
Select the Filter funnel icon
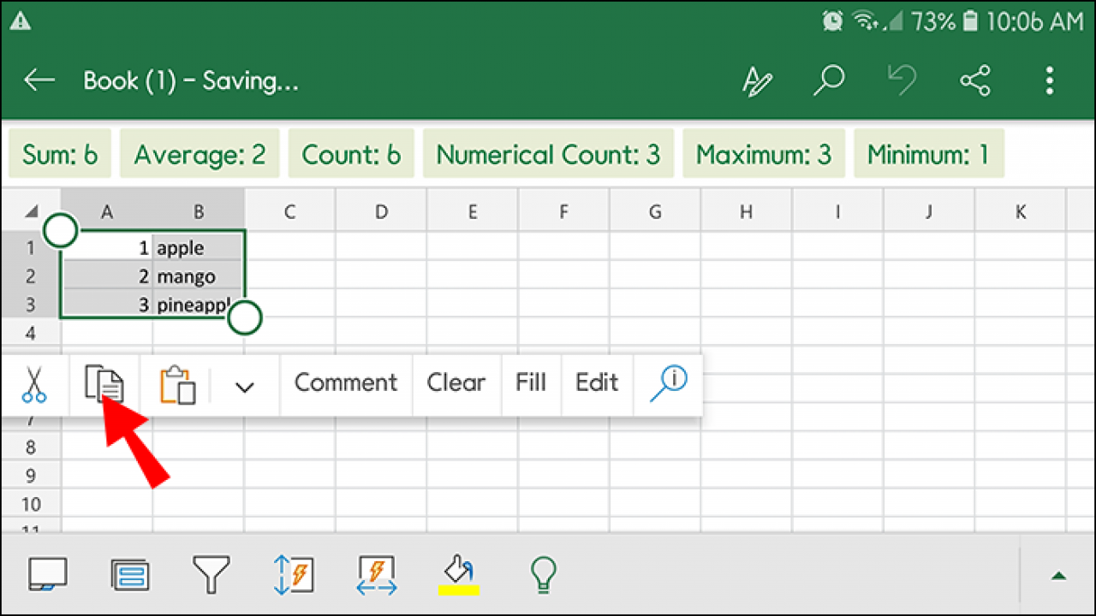tap(211, 574)
